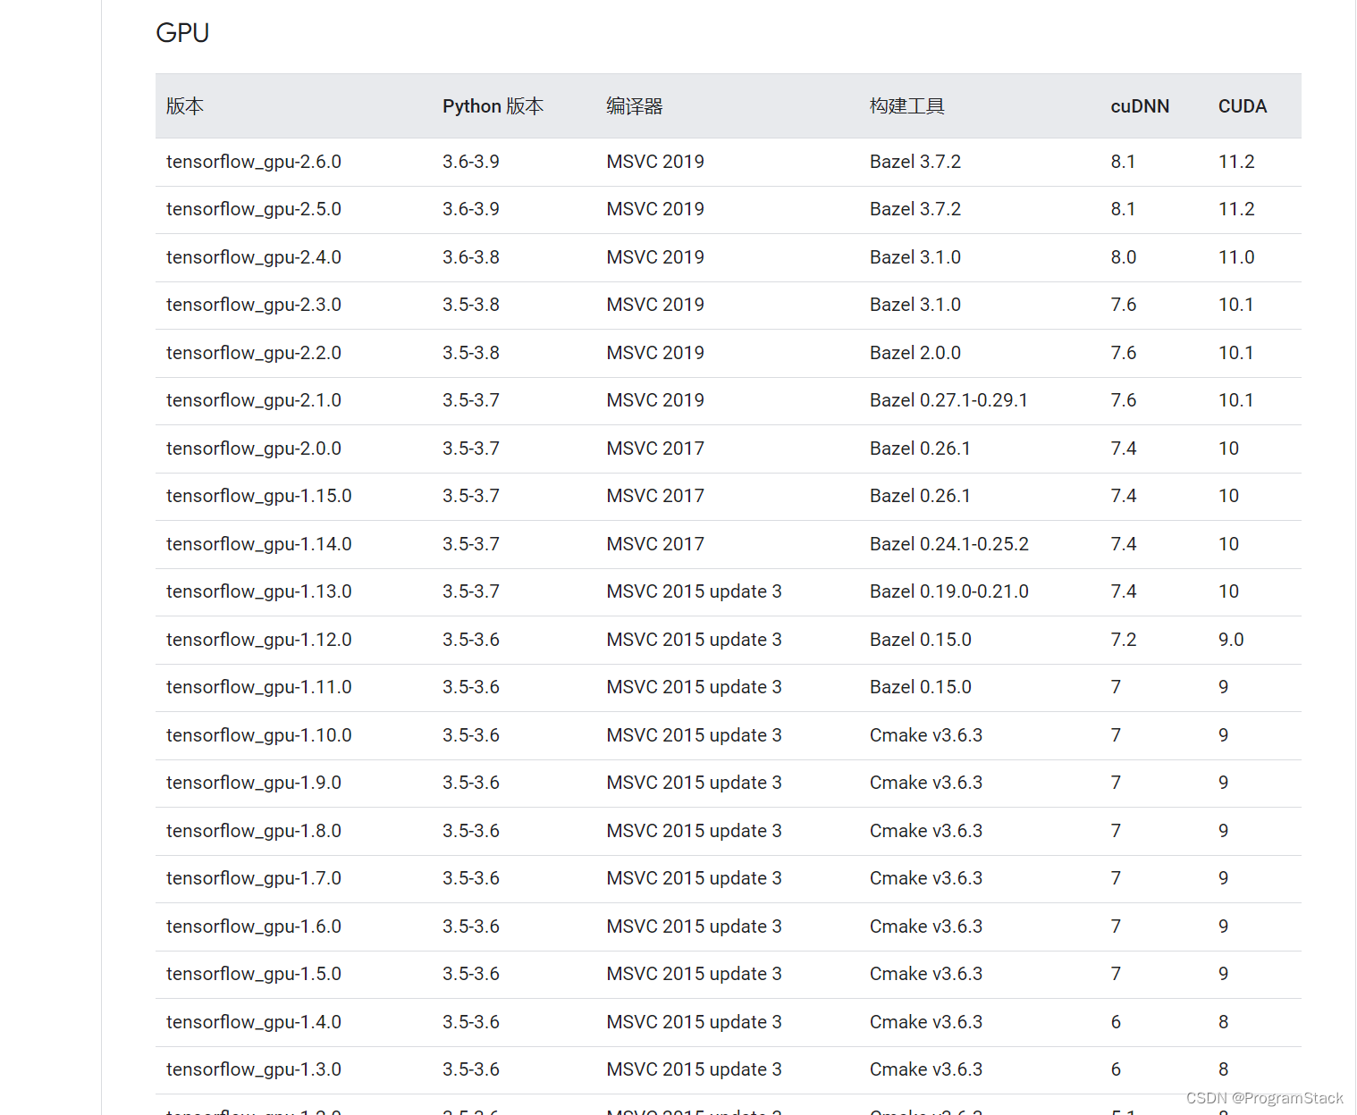Click CUDA 11.2 in tensorflow_gpu-2.5.0 row
The height and width of the screenshot is (1115, 1357).
[x=1236, y=209]
